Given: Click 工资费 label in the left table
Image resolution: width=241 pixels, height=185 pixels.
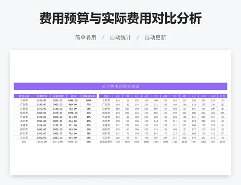Looking at the screenshot, I should 24,100.
